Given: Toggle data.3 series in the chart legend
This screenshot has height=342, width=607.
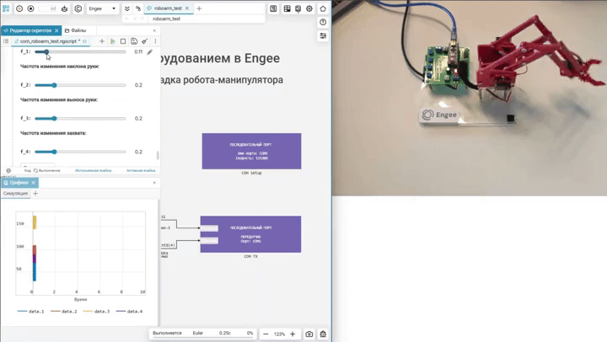Looking at the screenshot, I should click(x=97, y=312).
